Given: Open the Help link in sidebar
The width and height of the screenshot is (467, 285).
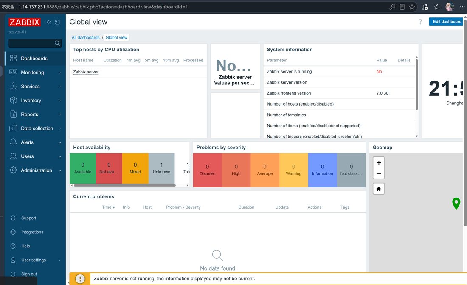Looking at the screenshot, I should click(x=25, y=246).
